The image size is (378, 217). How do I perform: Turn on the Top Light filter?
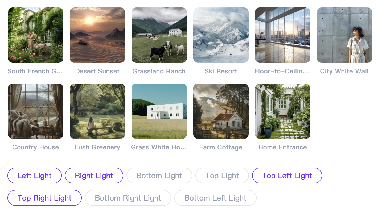tap(222, 176)
